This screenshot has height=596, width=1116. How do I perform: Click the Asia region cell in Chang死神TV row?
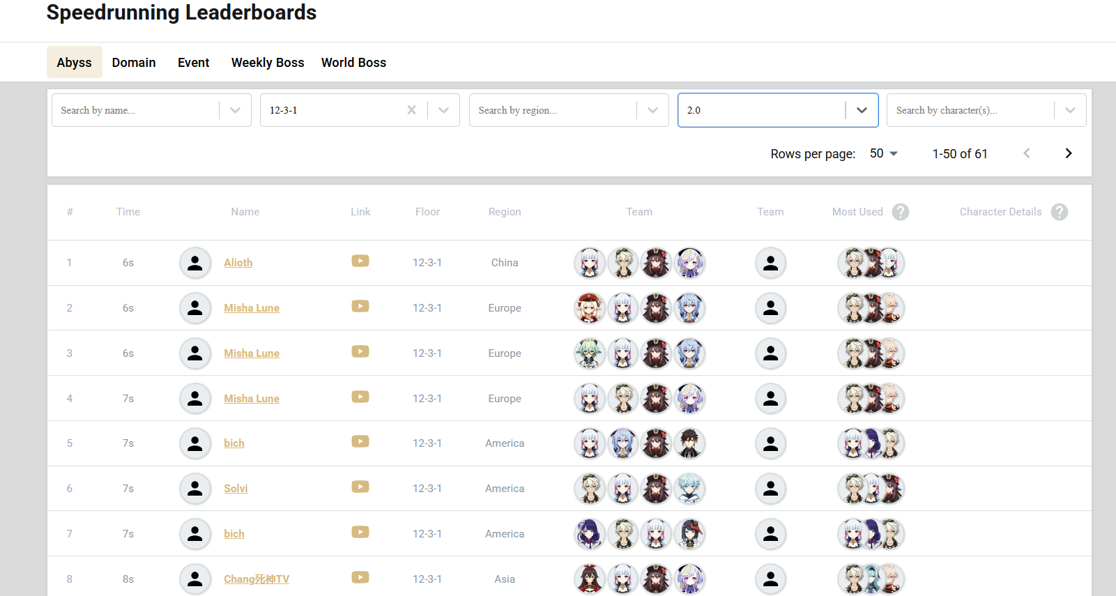505,579
